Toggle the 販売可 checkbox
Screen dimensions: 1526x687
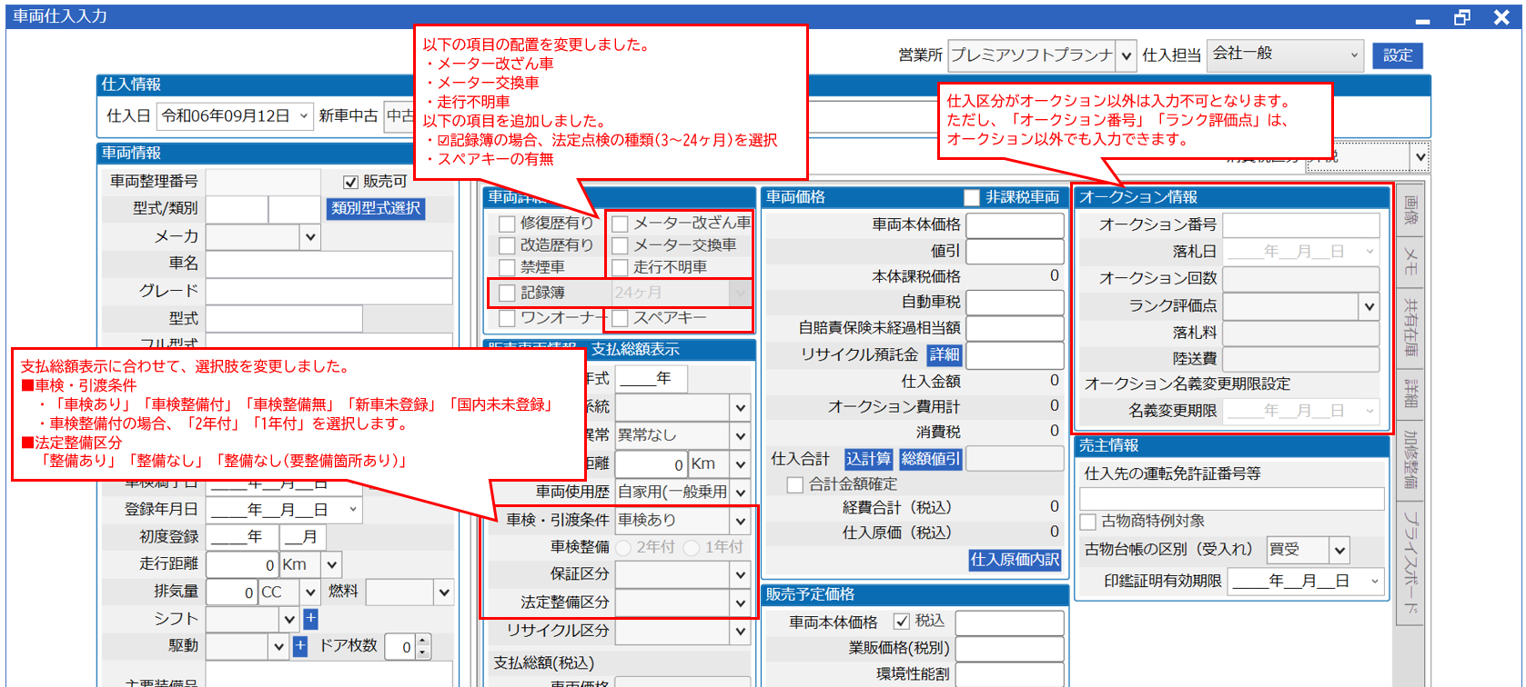[350, 182]
